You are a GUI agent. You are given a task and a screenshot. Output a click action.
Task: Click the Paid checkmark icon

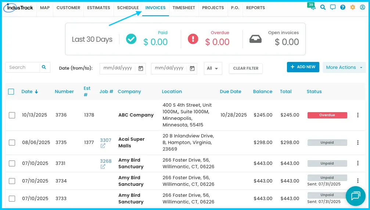[131, 39]
